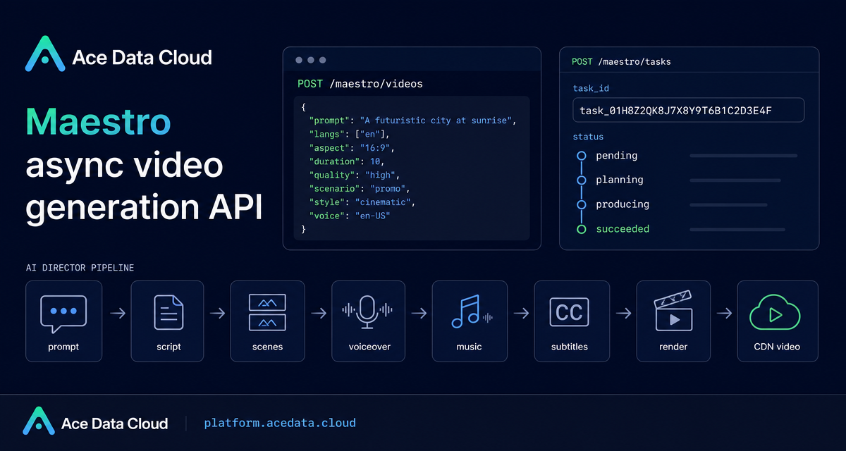The height and width of the screenshot is (451, 846).
Task: Click the succeeded progress bar
Action: 737,229
